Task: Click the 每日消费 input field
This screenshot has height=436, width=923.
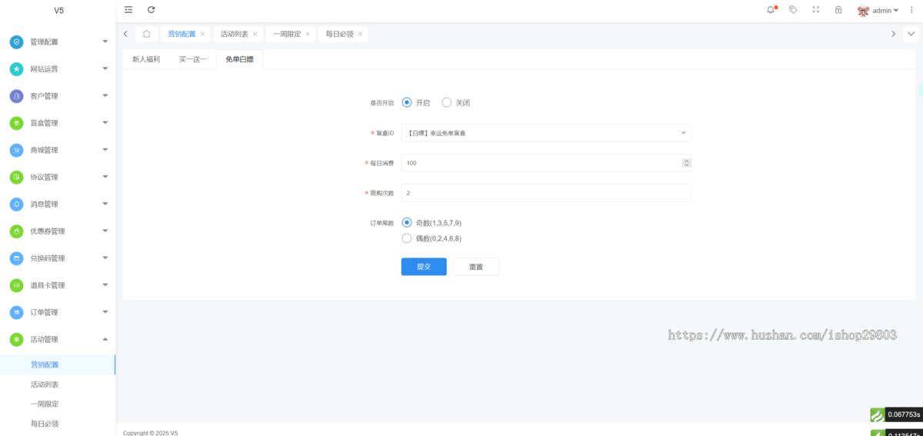Action: 546,163
